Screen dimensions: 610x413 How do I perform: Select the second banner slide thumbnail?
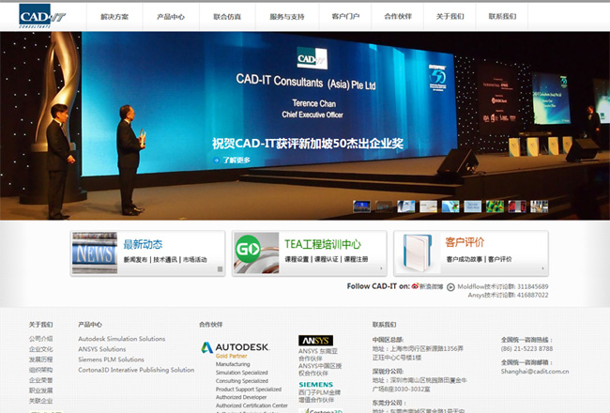pyautogui.click(x=384, y=206)
